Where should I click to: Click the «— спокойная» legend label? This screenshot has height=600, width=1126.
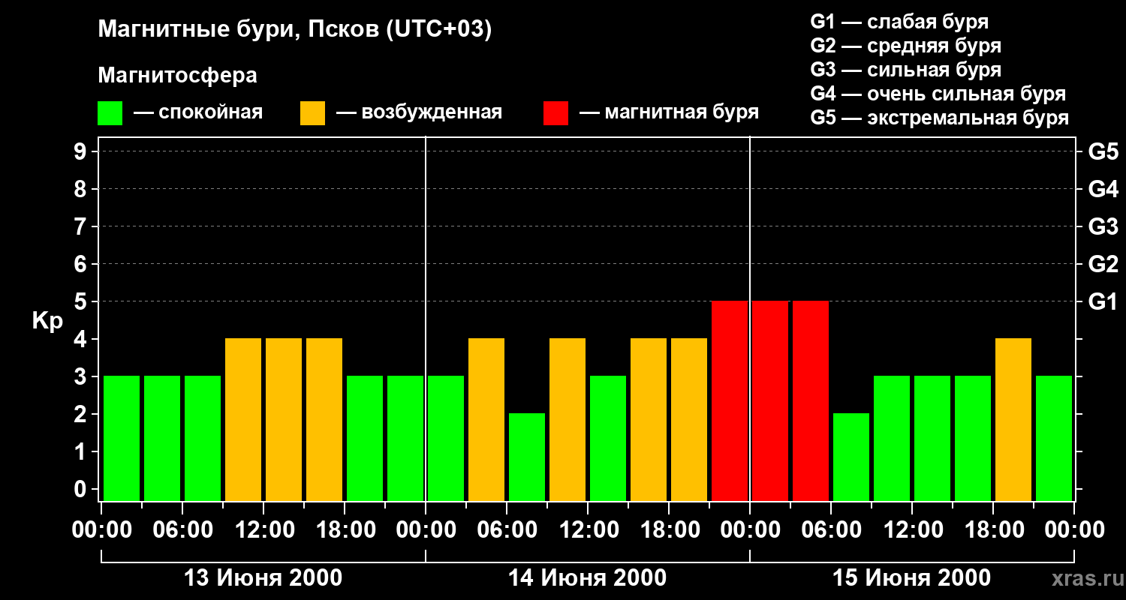198,113
